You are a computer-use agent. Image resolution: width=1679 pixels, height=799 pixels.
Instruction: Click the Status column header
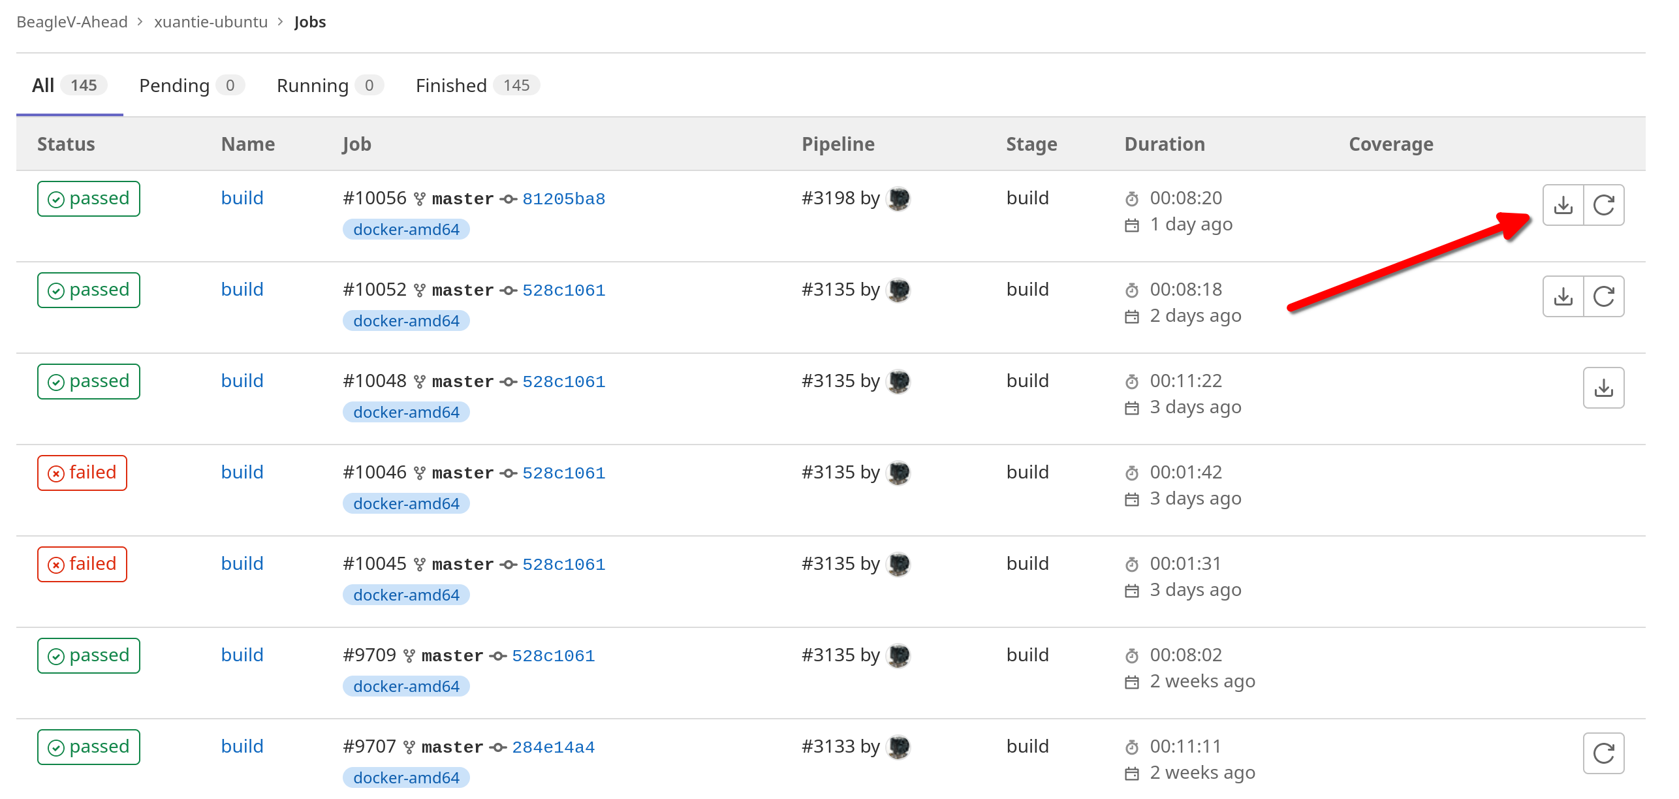pyautogui.click(x=66, y=144)
